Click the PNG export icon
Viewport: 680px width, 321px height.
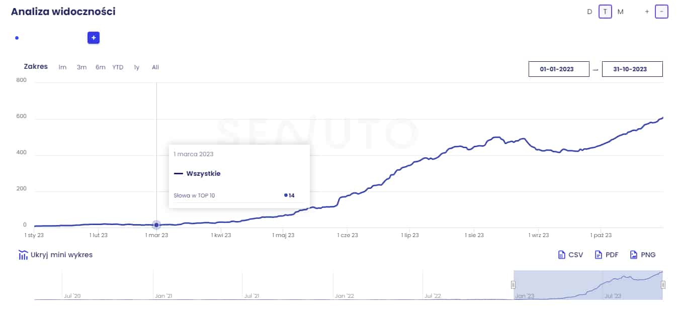634,255
